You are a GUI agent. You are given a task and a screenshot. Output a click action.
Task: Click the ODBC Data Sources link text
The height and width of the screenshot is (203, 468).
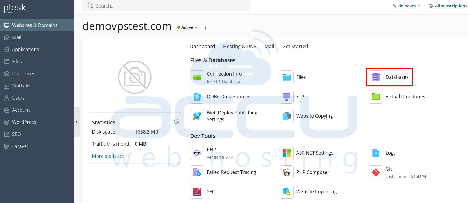pyautogui.click(x=228, y=97)
